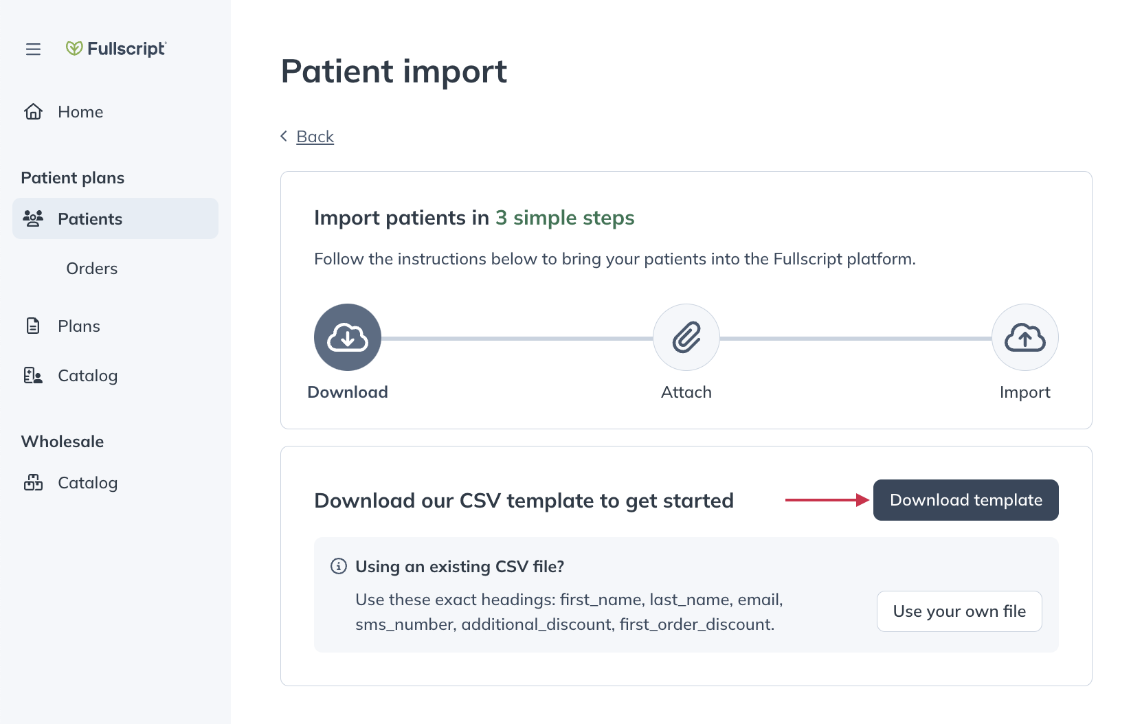
Task: Click the step progress bar between Download and Attach
Action: point(515,337)
